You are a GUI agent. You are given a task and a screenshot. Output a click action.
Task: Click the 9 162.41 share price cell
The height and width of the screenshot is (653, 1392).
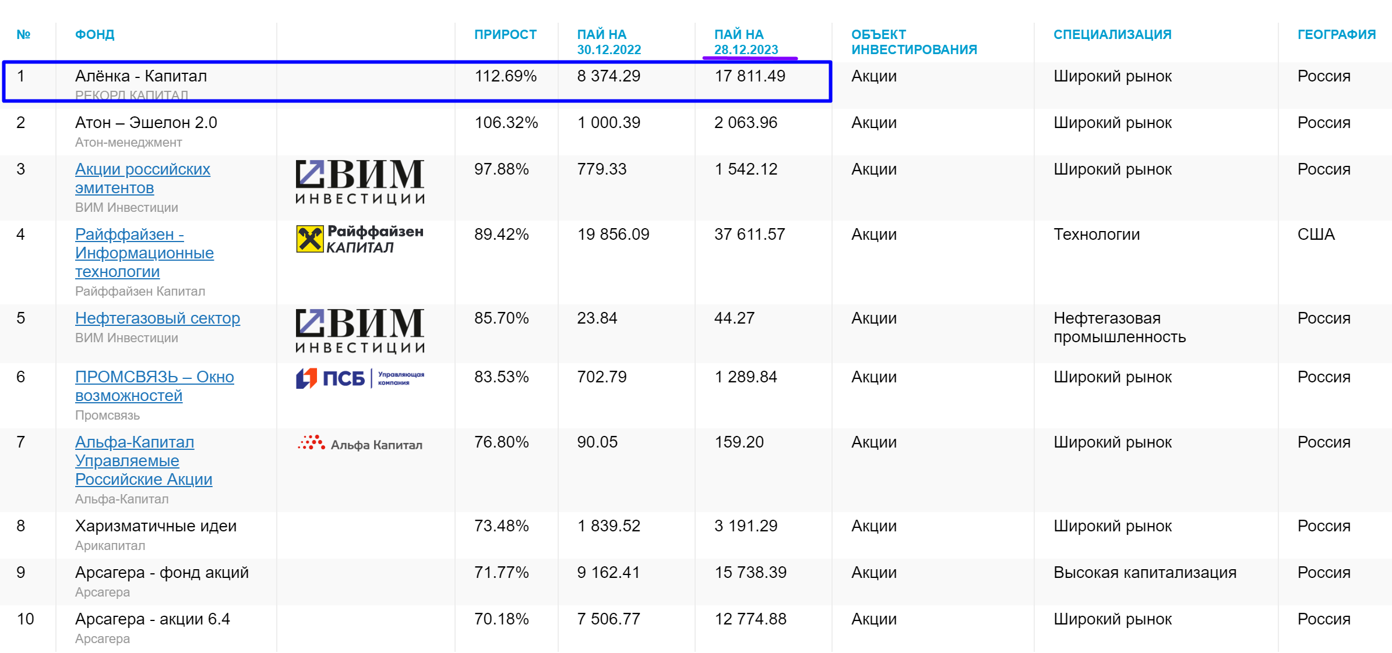(x=608, y=573)
